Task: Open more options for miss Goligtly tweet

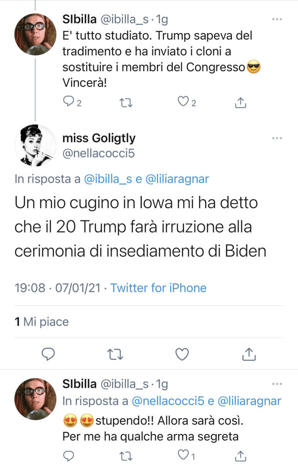Action: point(277,138)
